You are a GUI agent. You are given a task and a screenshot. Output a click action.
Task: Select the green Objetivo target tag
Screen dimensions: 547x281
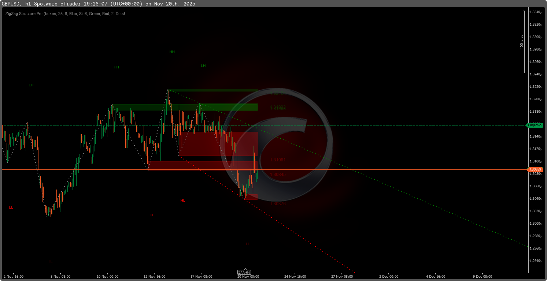pyautogui.click(x=535, y=125)
